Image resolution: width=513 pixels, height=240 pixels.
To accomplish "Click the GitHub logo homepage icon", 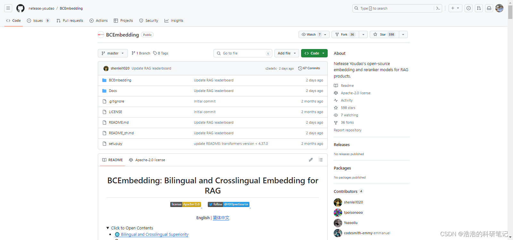I will pos(21,8).
